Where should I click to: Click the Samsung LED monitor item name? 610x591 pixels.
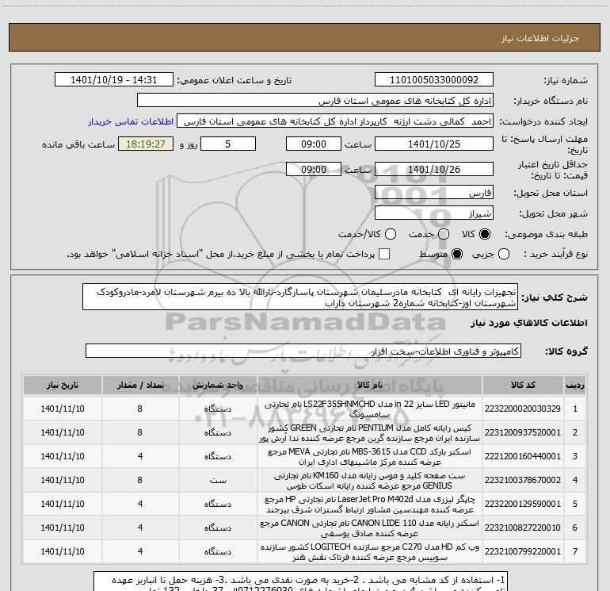pos(370,409)
